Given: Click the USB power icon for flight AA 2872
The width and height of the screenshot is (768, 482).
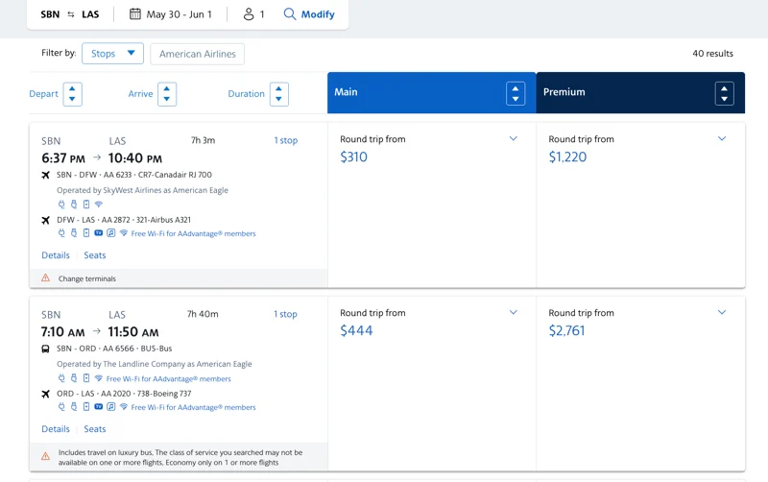Looking at the screenshot, I should click(74, 233).
